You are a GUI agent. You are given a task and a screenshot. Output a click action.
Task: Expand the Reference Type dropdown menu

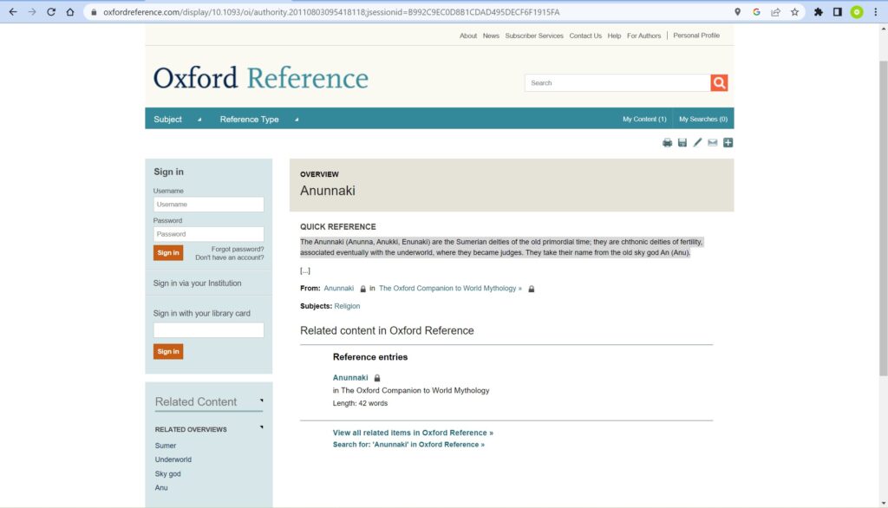click(x=258, y=120)
